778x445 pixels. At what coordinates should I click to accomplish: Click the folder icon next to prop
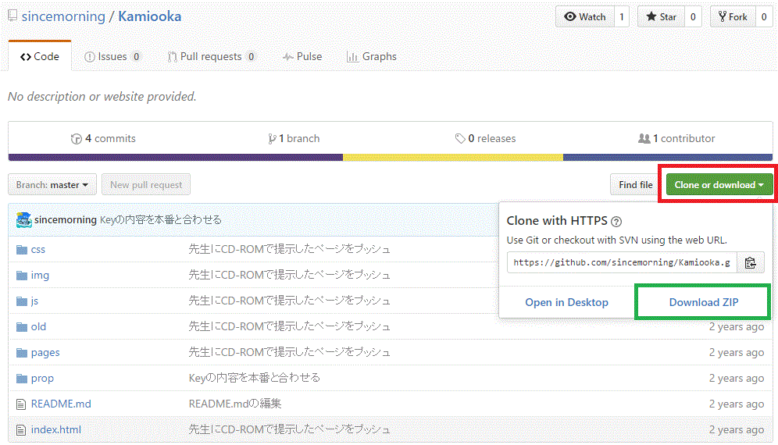(21, 379)
